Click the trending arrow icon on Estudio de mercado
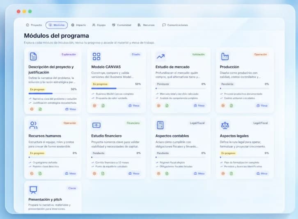 (160, 57)
